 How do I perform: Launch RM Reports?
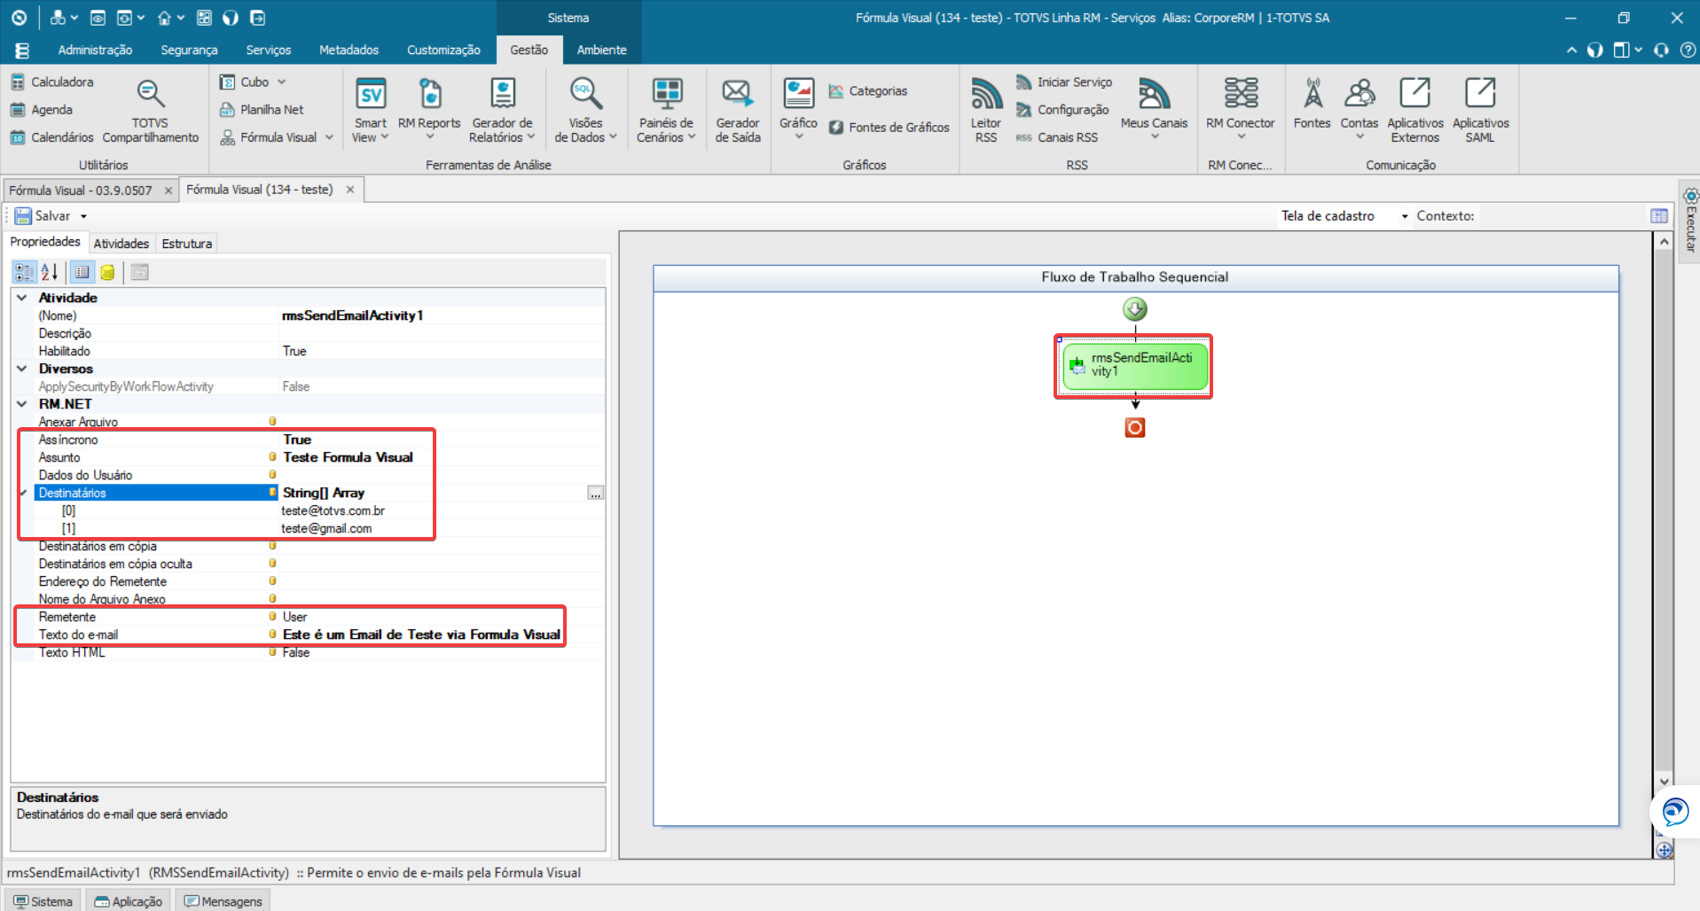(x=429, y=111)
